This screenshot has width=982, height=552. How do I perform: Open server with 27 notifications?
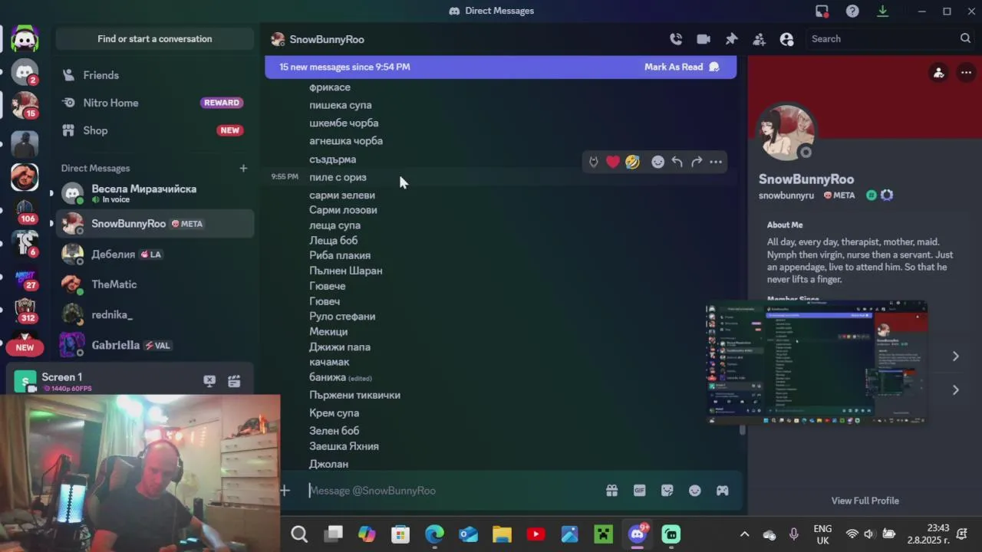point(25,277)
